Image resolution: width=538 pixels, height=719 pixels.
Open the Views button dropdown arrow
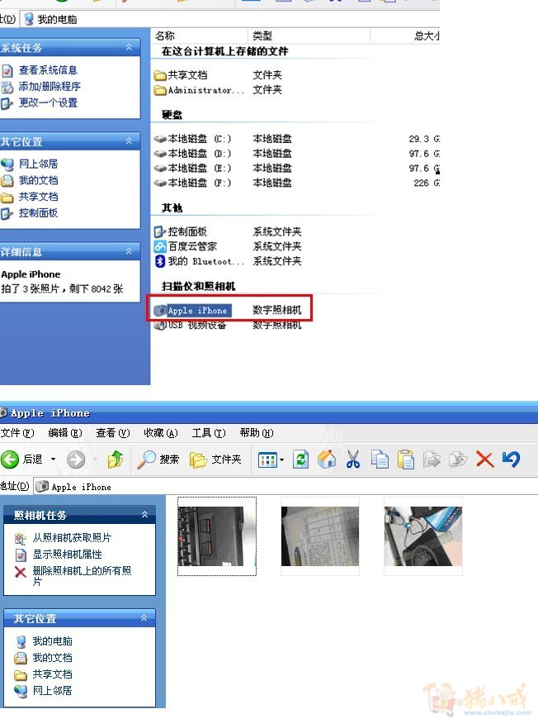tap(281, 459)
